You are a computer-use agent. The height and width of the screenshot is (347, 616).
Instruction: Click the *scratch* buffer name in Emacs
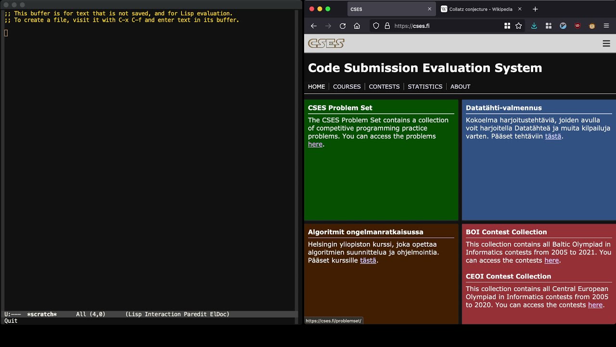[42, 314]
